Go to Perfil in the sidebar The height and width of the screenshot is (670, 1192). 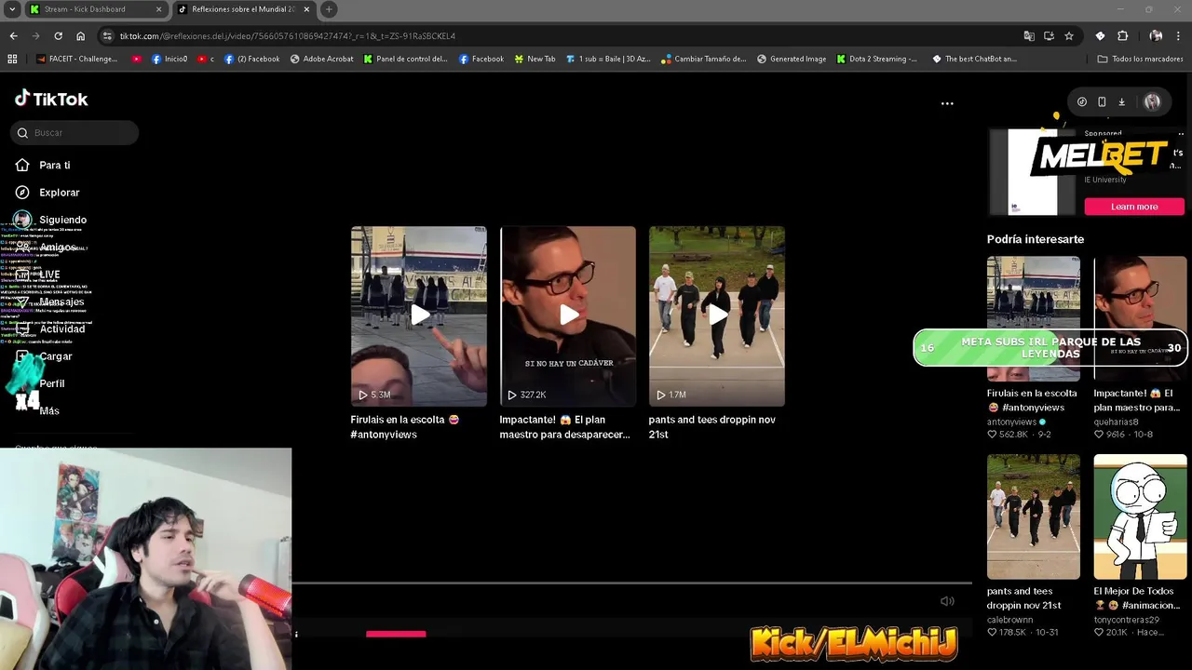pos(52,383)
